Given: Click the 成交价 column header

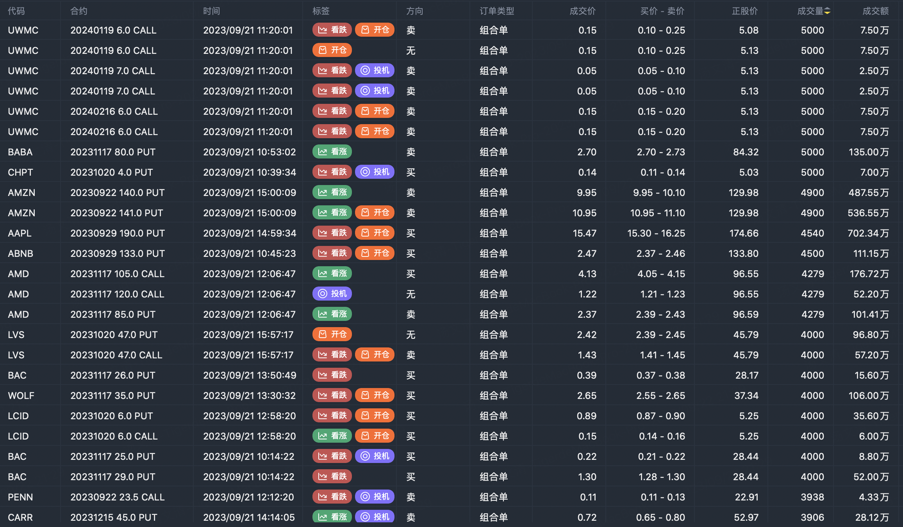Looking at the screenshot, I should 583,11.
